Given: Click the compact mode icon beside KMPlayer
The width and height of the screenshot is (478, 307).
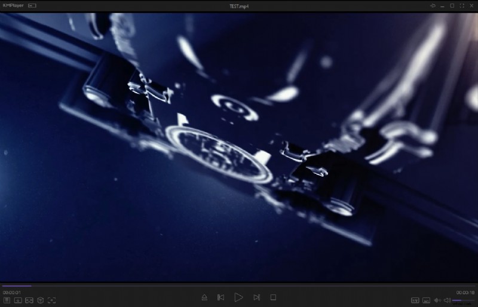Looking at the screenshot, I should (x=32, y=5).
